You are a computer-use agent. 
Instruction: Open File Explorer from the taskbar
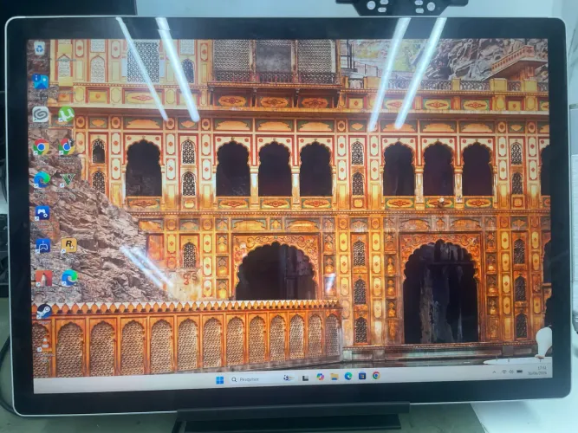334,376
